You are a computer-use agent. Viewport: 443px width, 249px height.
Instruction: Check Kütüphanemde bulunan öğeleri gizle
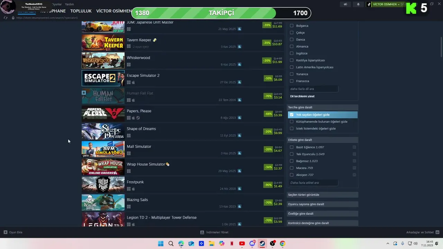click(x=291, y=121)
